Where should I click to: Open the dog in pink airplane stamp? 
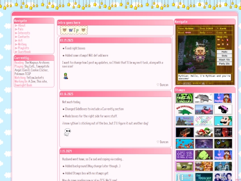[204, 109]
